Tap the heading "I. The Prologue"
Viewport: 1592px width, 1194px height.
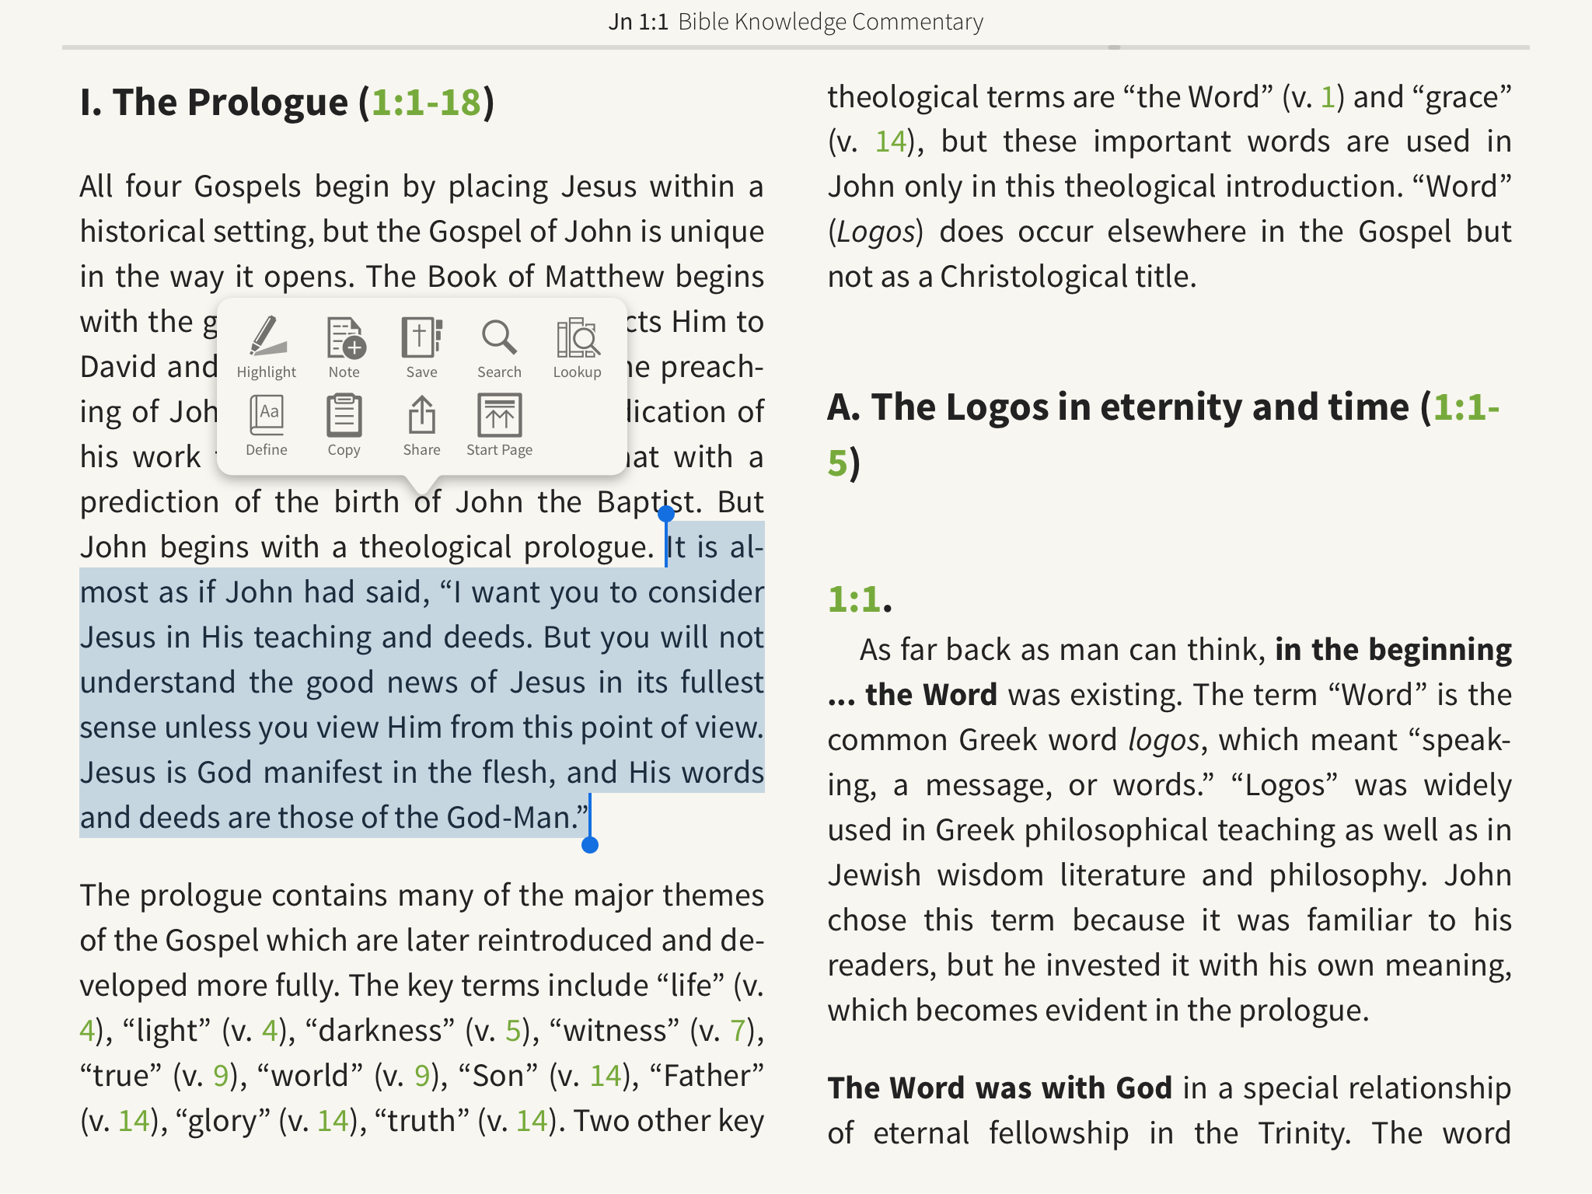point(214,102)
